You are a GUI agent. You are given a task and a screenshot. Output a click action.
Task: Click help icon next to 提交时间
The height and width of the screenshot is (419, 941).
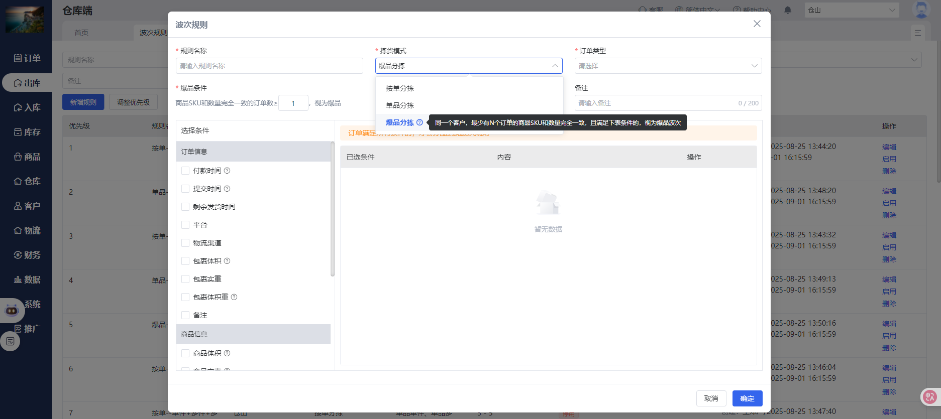[227, 189]
